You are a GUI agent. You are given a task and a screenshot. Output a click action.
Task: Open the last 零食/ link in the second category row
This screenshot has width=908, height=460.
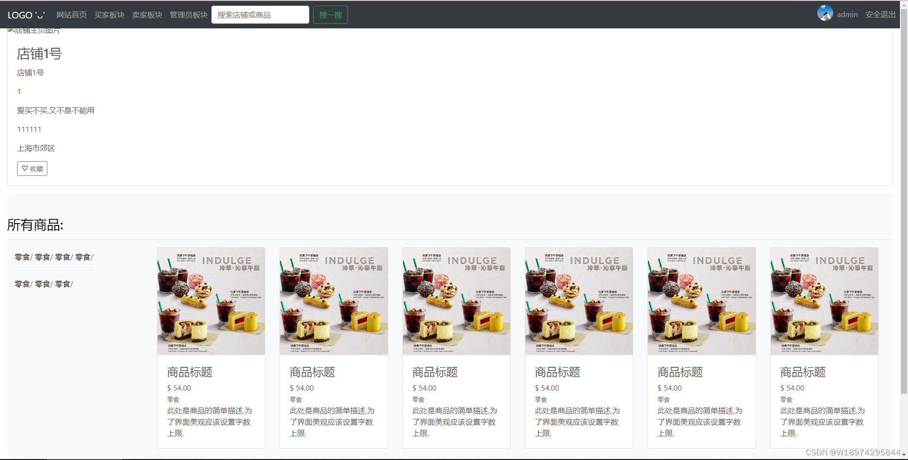pos(64,284)
